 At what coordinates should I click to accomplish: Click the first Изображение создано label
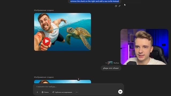44,10
